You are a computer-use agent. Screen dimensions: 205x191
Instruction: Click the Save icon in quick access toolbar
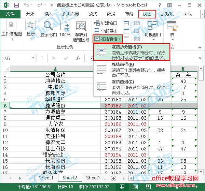coord(16,5)
